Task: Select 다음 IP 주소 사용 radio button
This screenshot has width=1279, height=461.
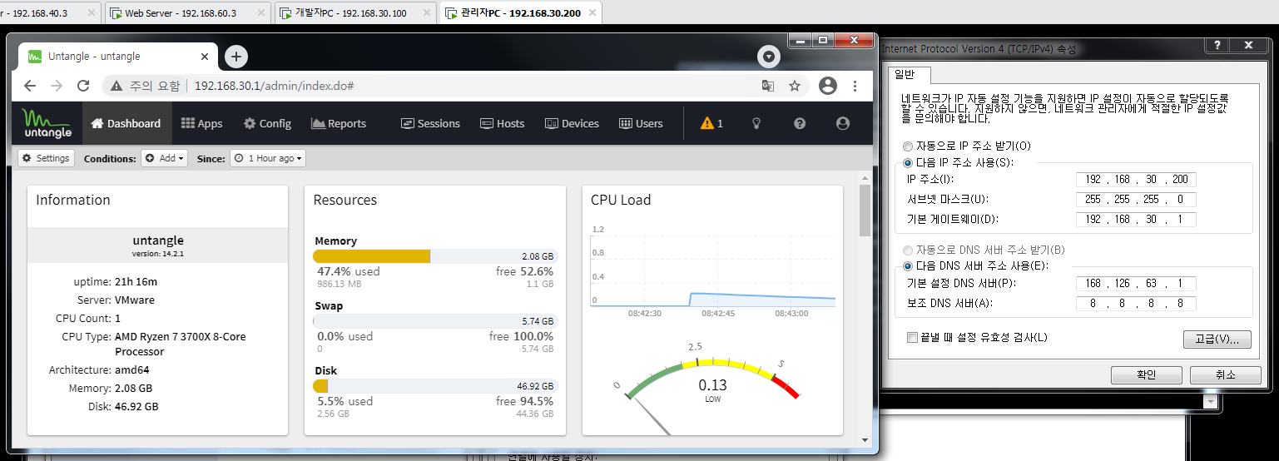Action: click(908, 163)
